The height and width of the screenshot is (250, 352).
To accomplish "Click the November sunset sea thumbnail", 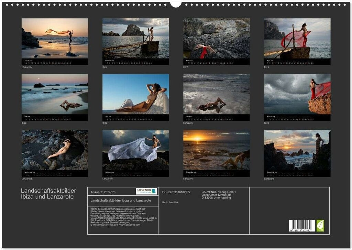I will pyautogui.click(x=216, y=150).
